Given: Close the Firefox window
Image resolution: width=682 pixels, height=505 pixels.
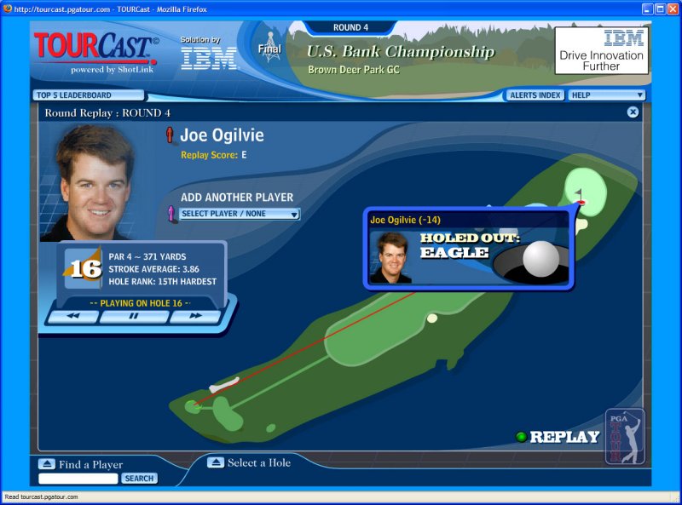Looking at the screenshot, I should pyautogui.click(x=673, y=9).
